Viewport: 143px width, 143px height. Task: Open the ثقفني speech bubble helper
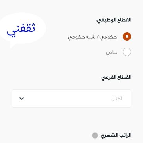(x=23, y=29)
